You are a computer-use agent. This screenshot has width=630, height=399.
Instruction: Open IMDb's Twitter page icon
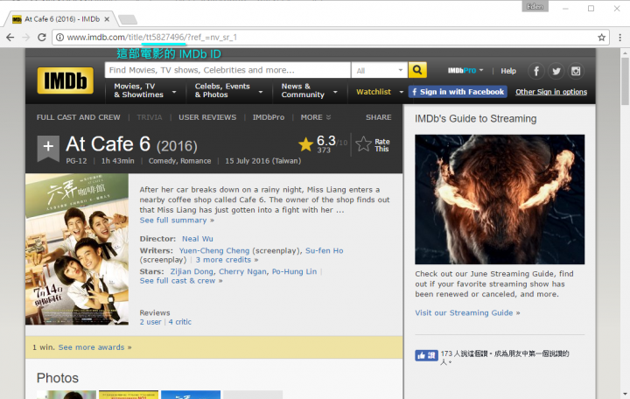tap(556, 71)
